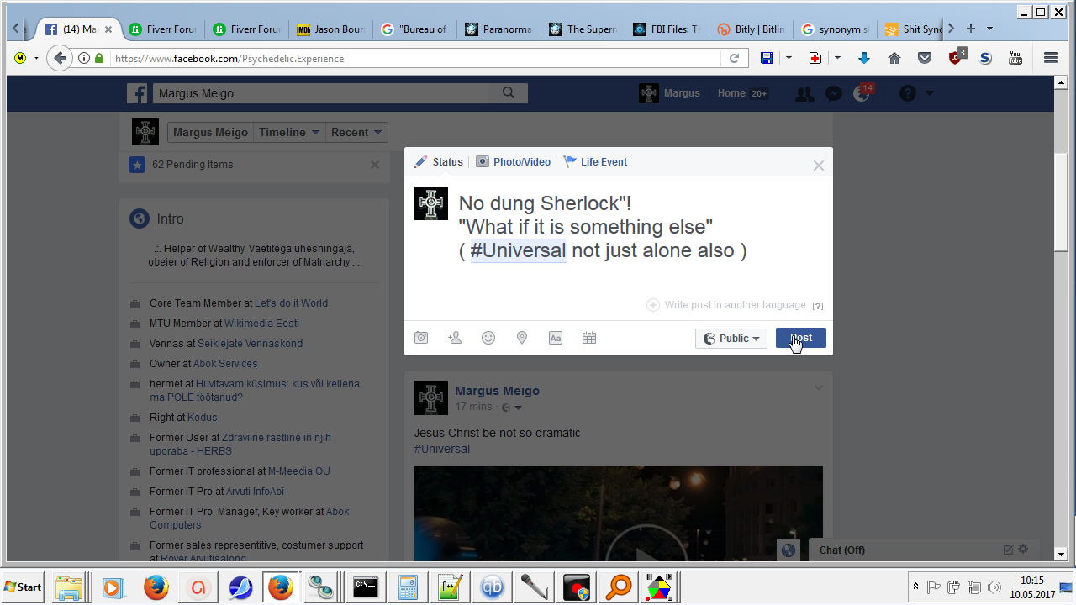Click the Windows Start button
This screenshot has width=1076, height=605.
(x=24, y=587)
